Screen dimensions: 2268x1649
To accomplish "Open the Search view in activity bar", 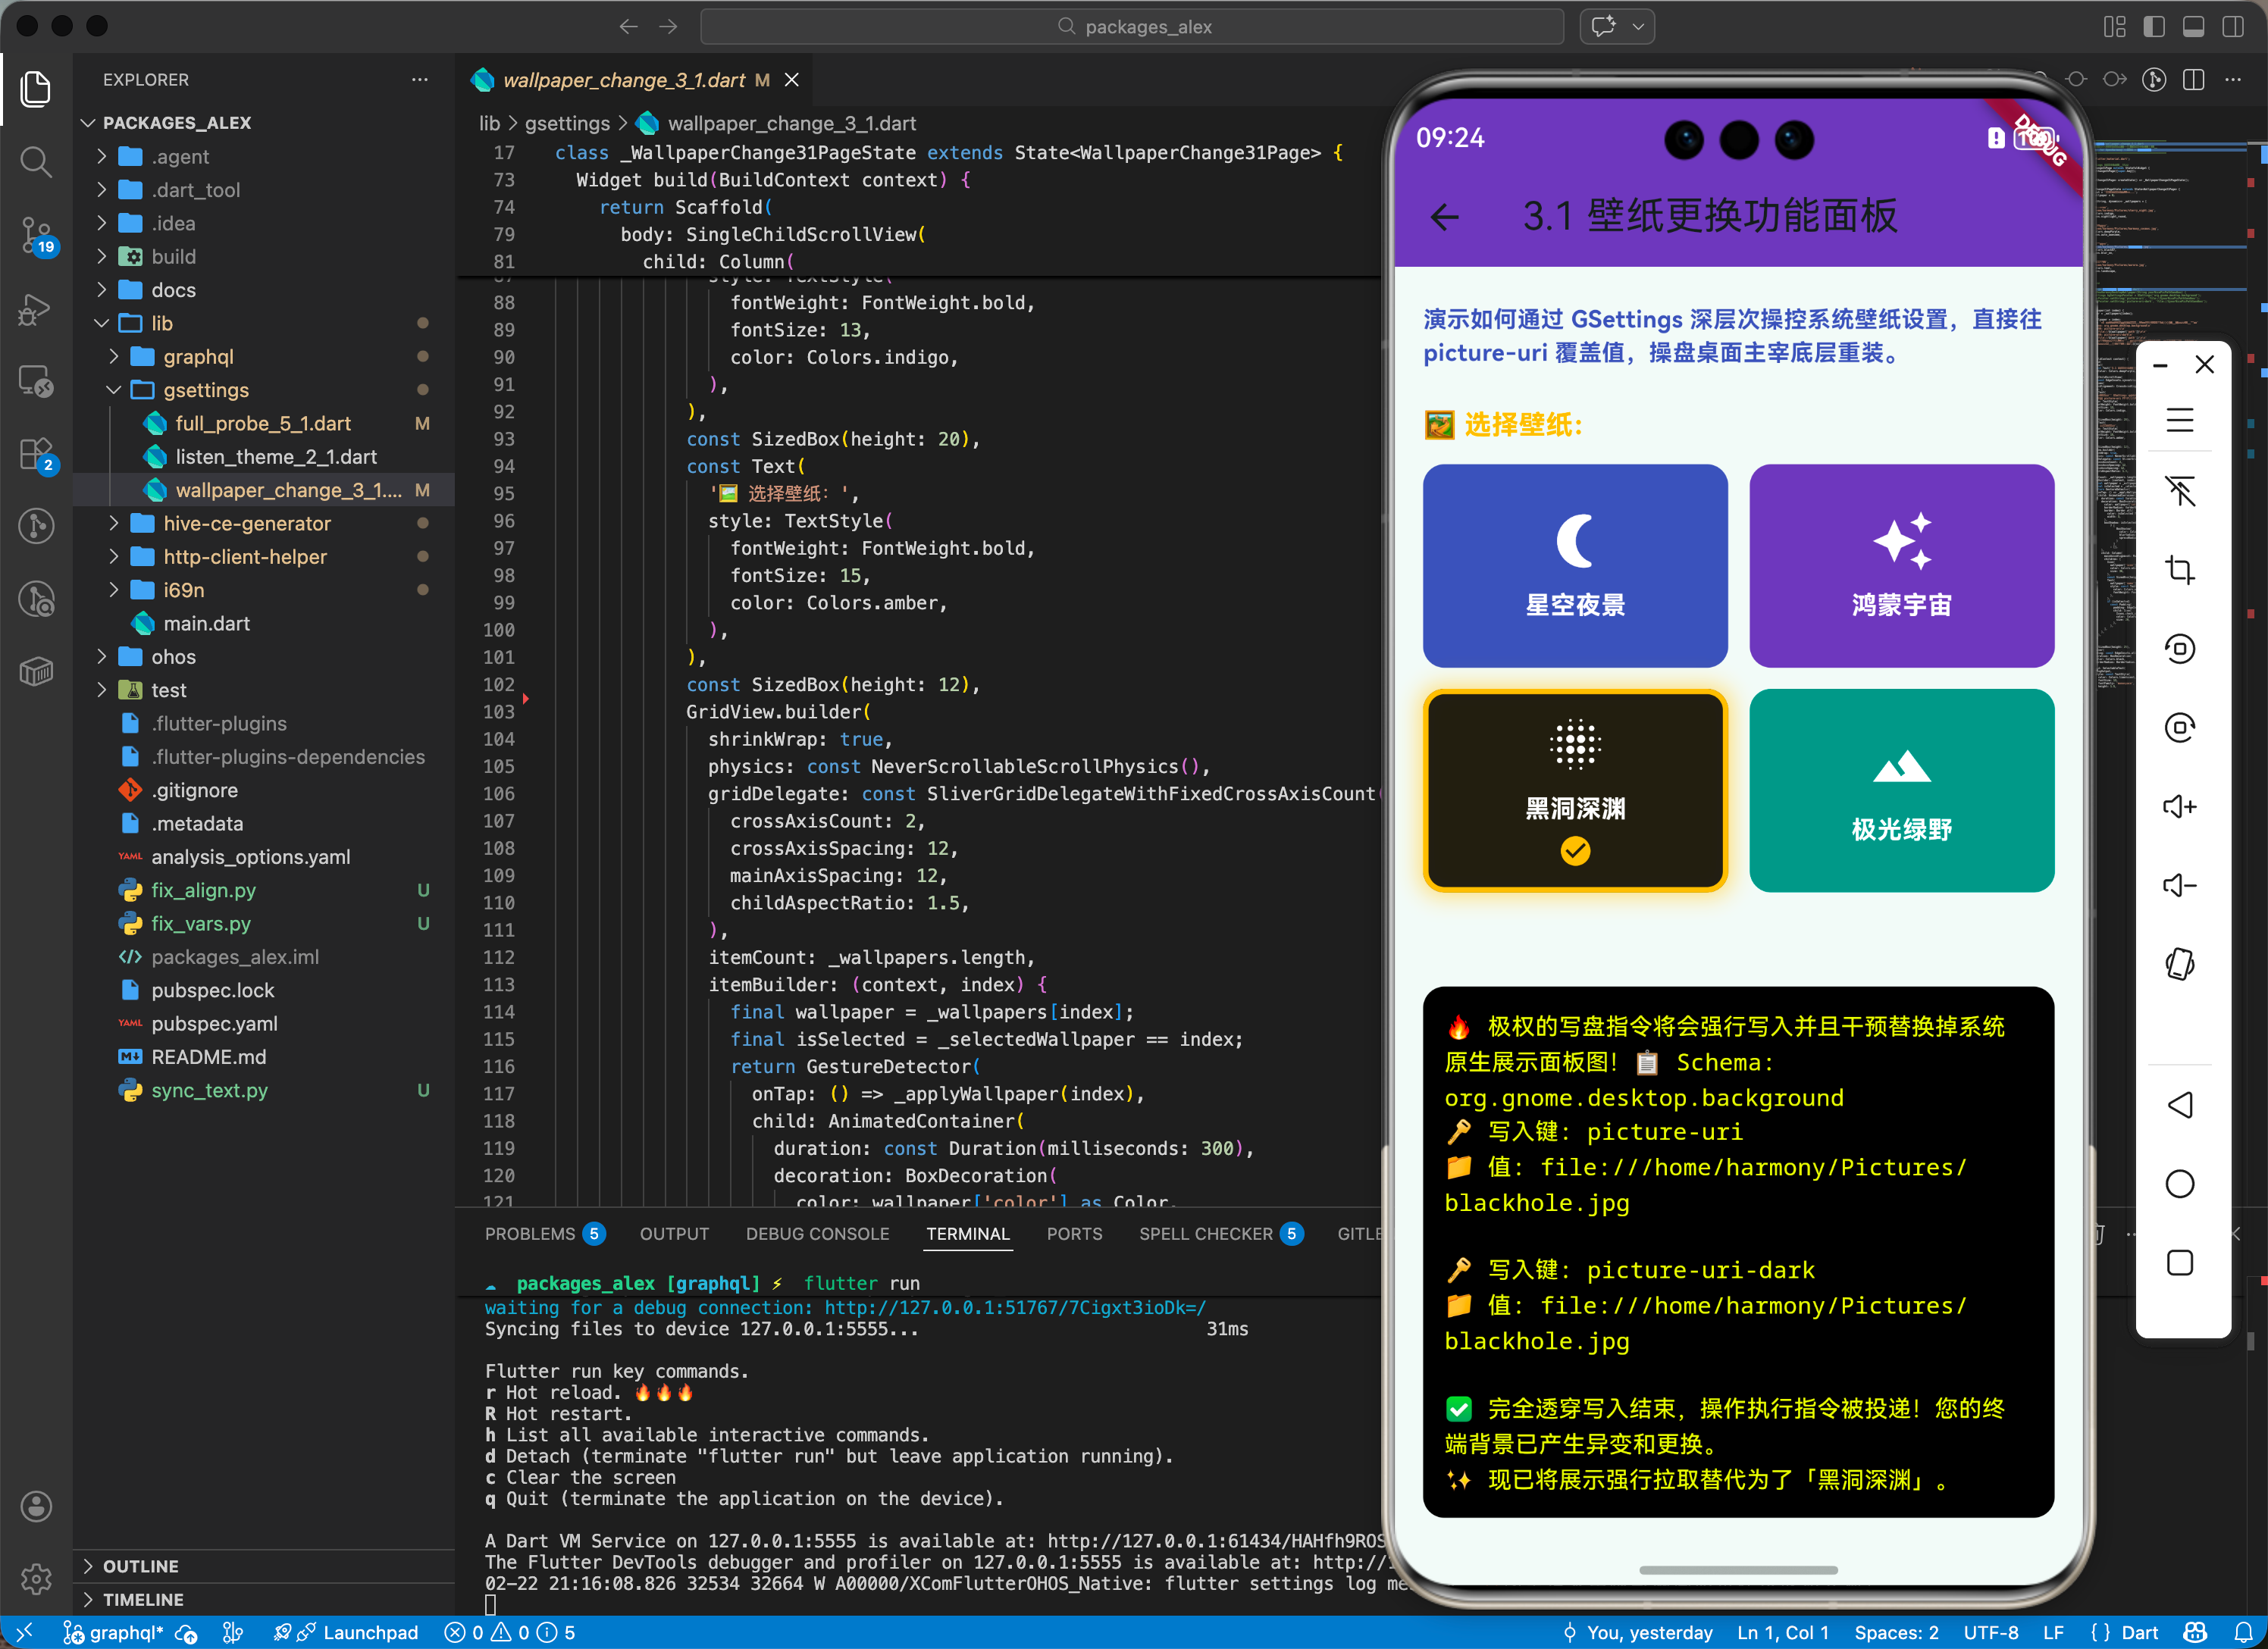I will (x=36, y=162).
